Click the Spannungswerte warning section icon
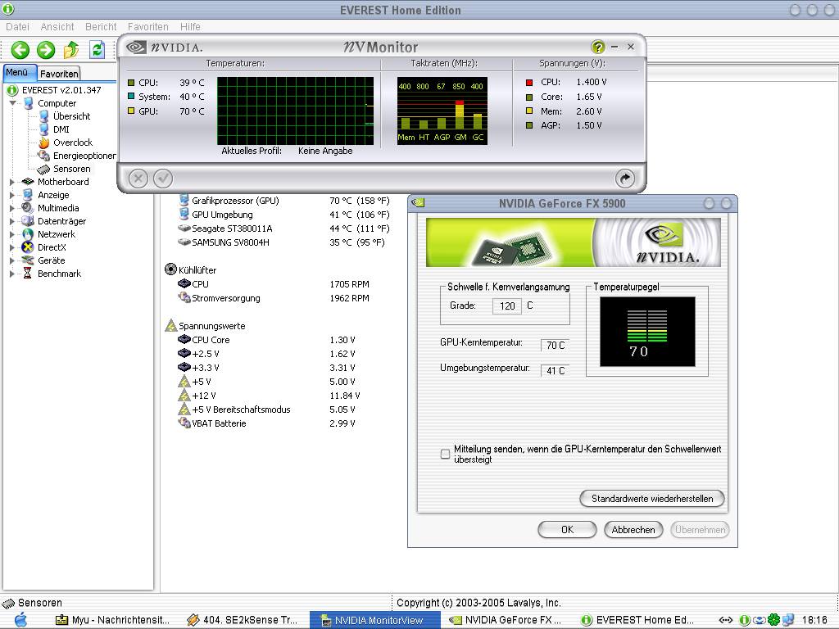The width and height of the screenshot is (839, 629). [x=170, y=325]
